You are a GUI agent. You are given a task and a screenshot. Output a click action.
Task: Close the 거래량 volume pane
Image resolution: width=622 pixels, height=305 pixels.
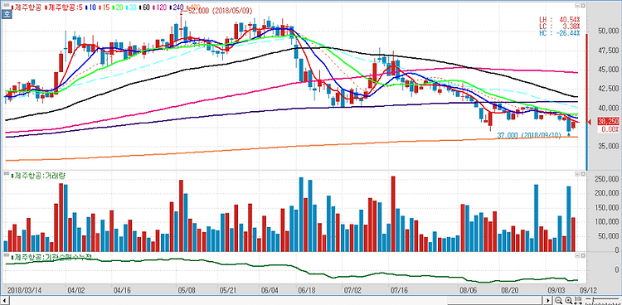tap(583, 174)
